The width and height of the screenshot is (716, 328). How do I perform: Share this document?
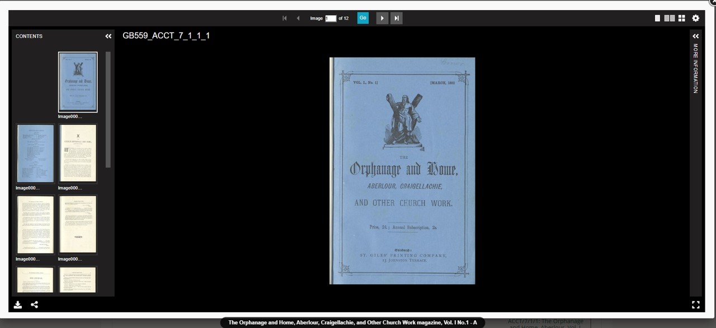(35, 304)
